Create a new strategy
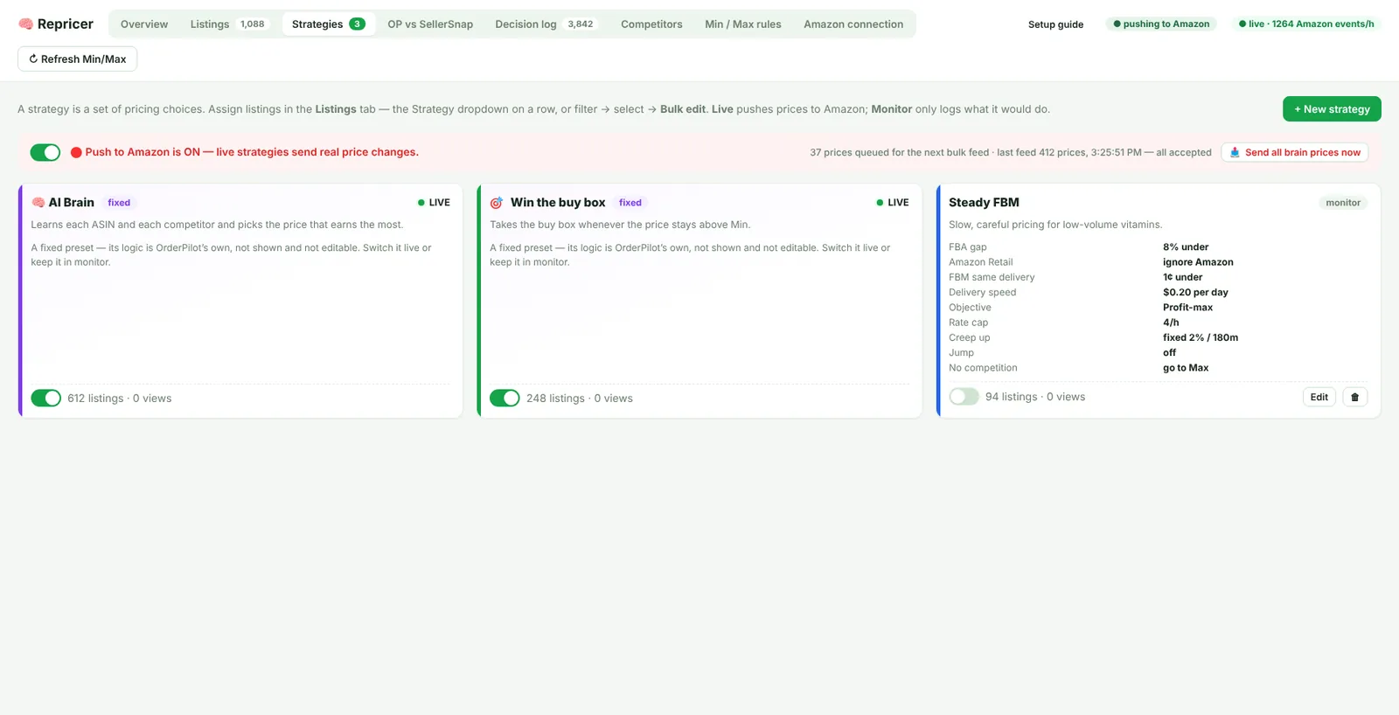1399x715 pixels. (x=1332, y=109)
